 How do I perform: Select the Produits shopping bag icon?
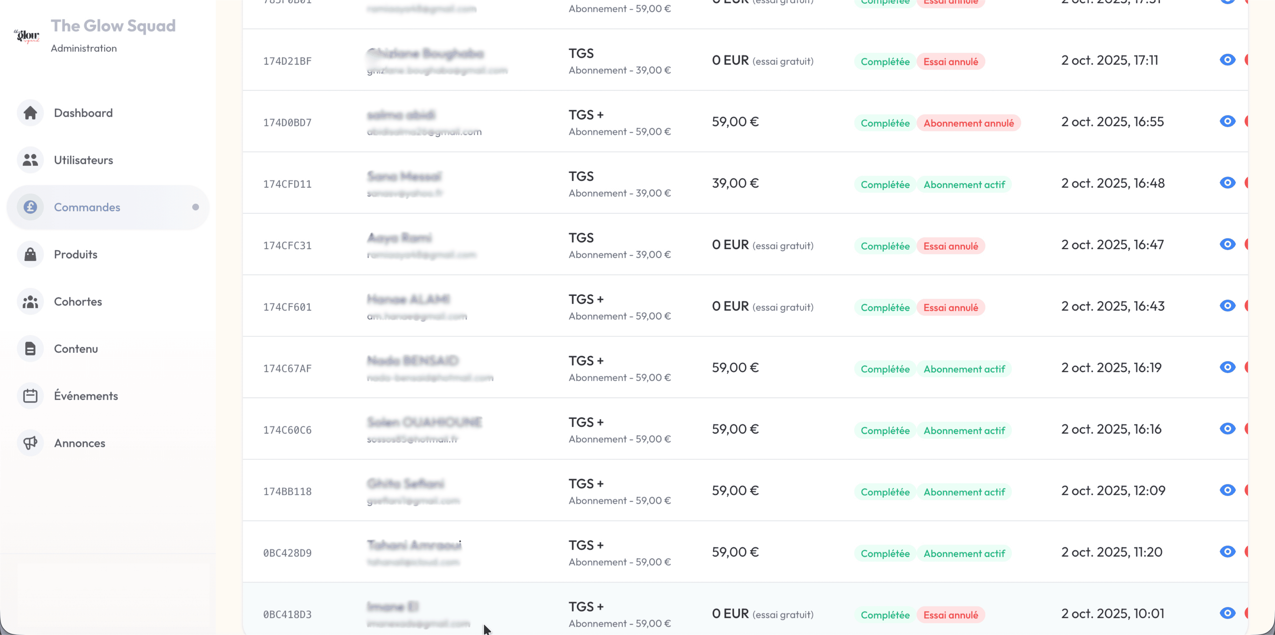[30, 254]
